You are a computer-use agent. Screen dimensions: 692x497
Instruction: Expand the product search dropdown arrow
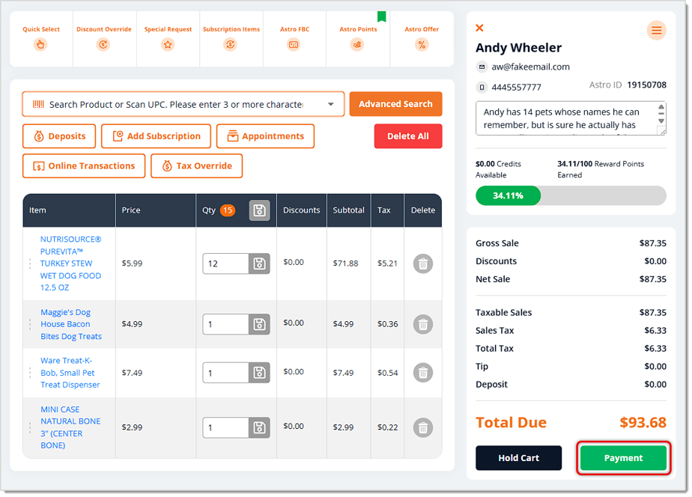[330, 105]
